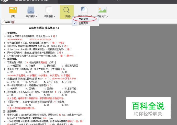Click the heading 三、想想填填。
The width and height of the screenshot is (177, 125).
pos(10,111)
